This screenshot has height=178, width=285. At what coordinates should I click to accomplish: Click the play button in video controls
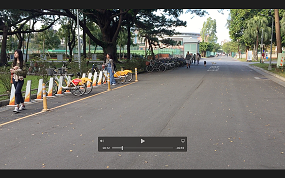click(142, 141)
